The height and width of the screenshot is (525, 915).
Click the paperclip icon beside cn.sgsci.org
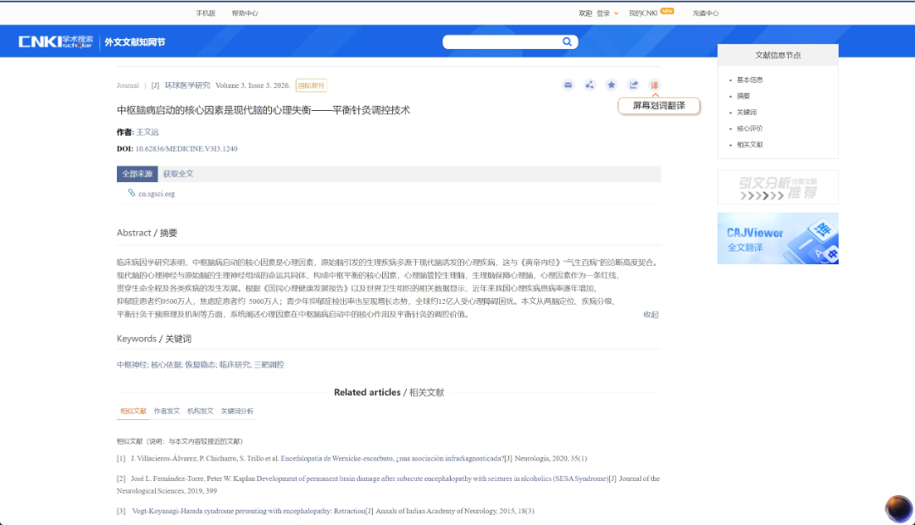tap(131, 193)
